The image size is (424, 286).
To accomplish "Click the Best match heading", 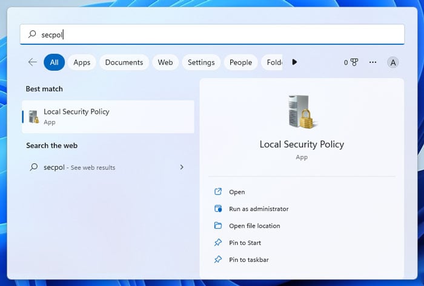I will pyautogui.click(x=44, y=89).
